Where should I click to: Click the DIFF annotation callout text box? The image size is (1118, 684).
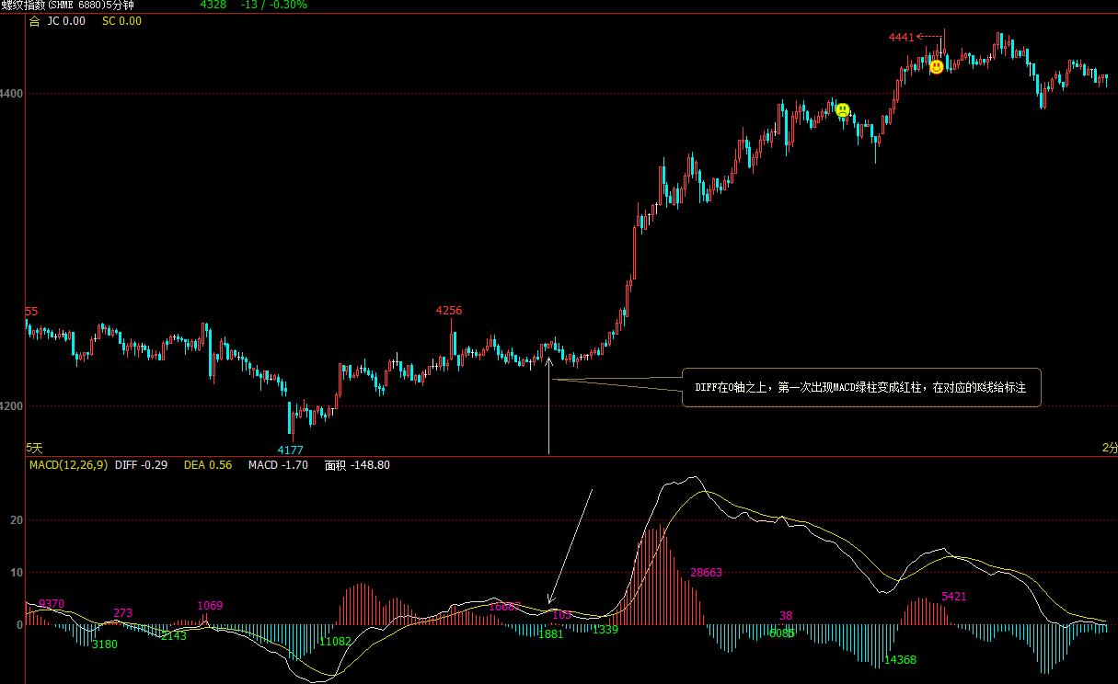click(x=860, y=388)
